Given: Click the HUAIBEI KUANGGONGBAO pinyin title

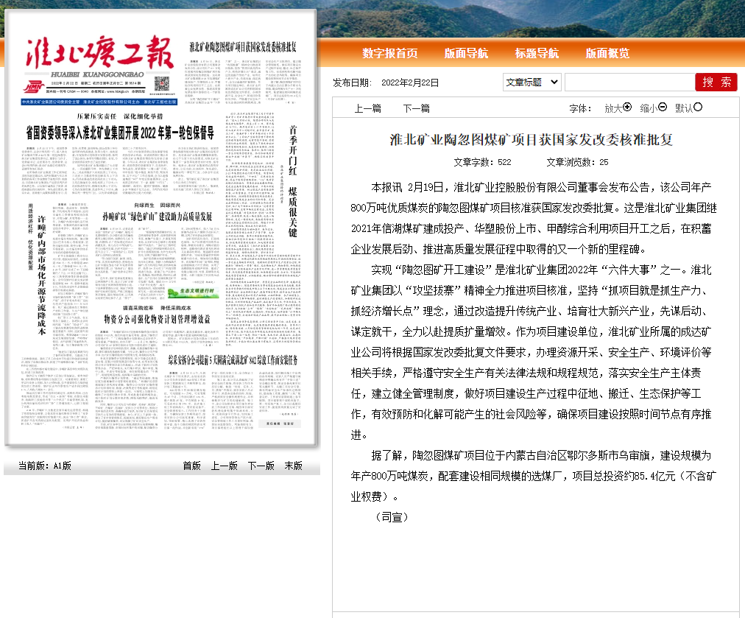Looking at the screenshot, I should click(x=97, y=74).
